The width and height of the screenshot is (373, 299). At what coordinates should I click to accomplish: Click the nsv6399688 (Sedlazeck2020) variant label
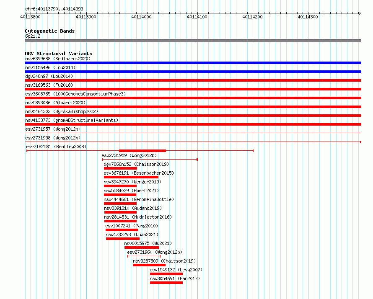pos(58,59)
